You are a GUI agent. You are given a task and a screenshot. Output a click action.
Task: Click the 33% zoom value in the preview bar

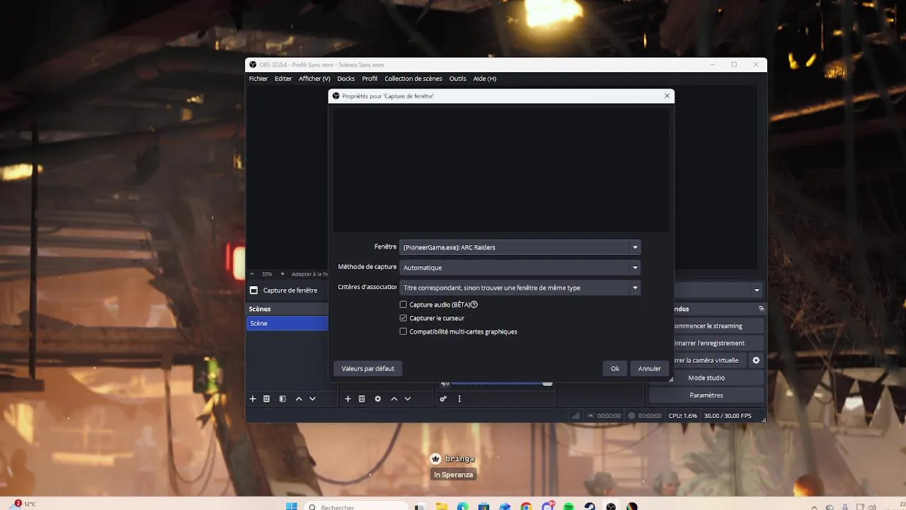[267, 274]
